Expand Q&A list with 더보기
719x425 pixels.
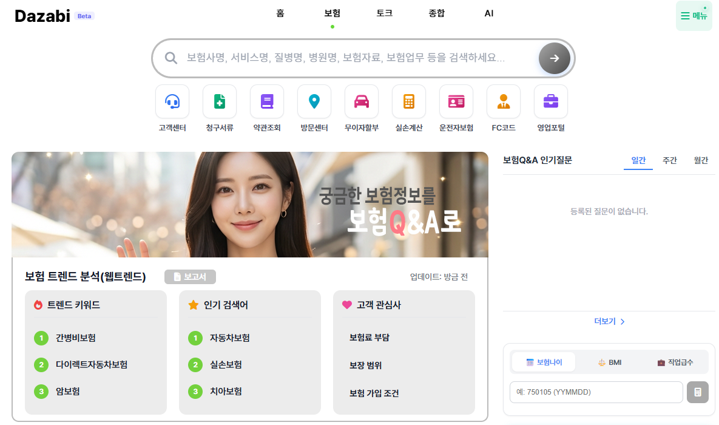click(x=609, y=321)
